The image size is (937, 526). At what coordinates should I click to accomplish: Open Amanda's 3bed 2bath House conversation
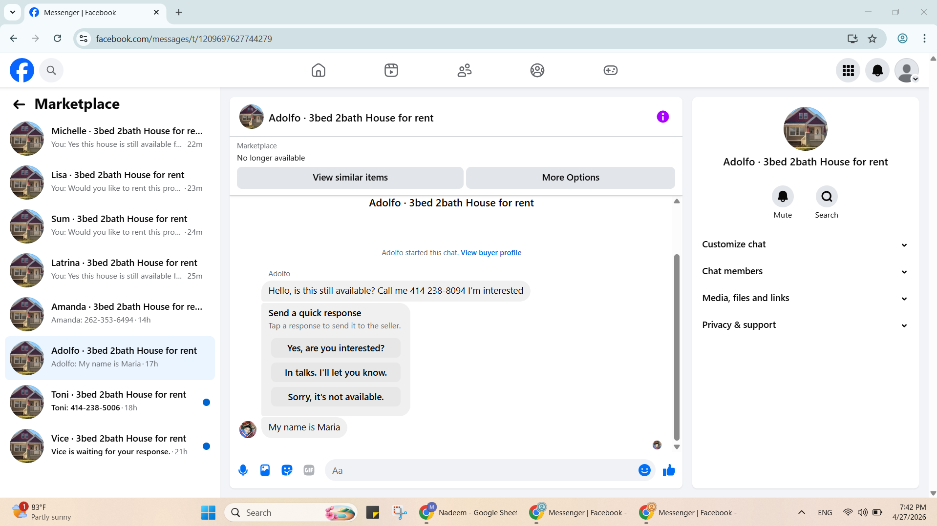(x=110, y=314)
